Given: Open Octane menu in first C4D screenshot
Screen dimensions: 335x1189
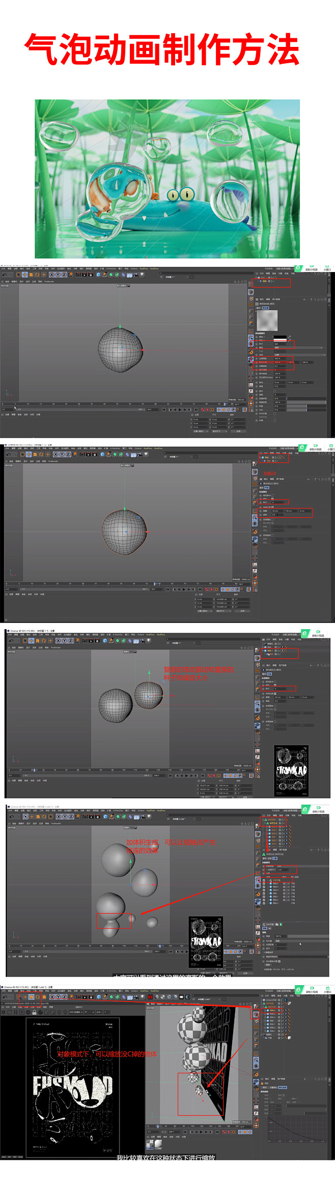Looking at the screenshot, I should pos(133,268).
